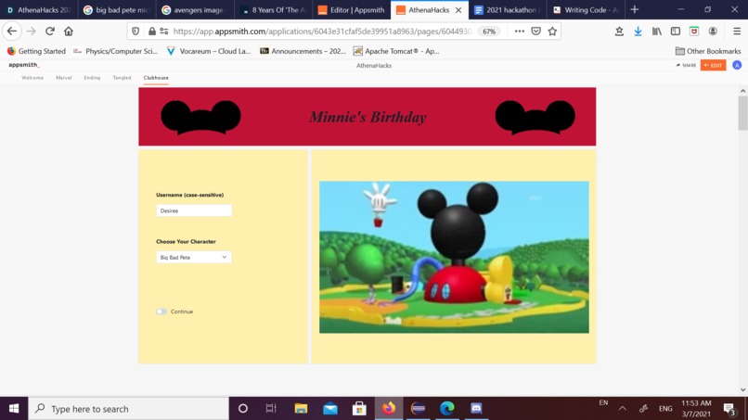This screenshot has height=420, width=748.
Task: Click the Username input field containing Desiree
Action: click(x=194, y=210)
